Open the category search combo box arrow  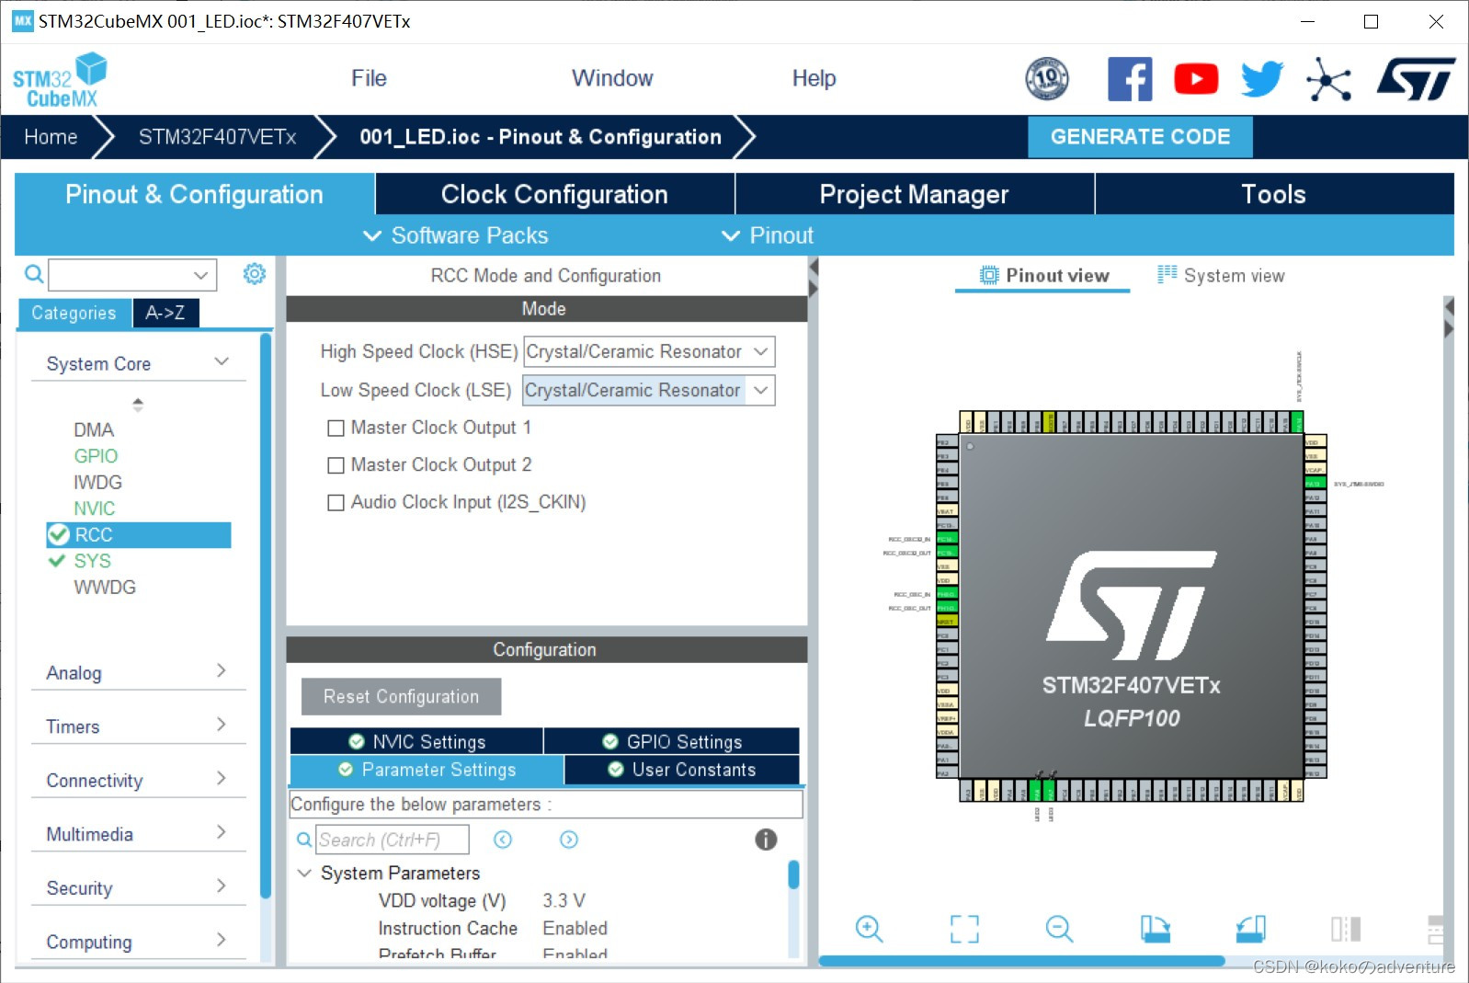click(x=201, y=275)
